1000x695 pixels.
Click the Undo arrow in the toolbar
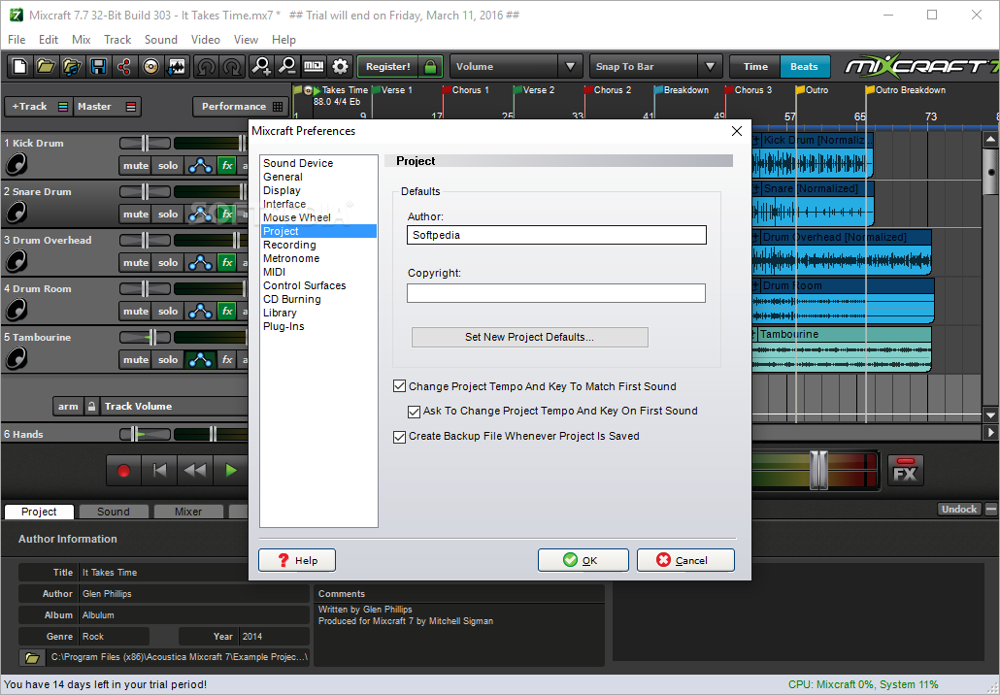tap(206, 66)
